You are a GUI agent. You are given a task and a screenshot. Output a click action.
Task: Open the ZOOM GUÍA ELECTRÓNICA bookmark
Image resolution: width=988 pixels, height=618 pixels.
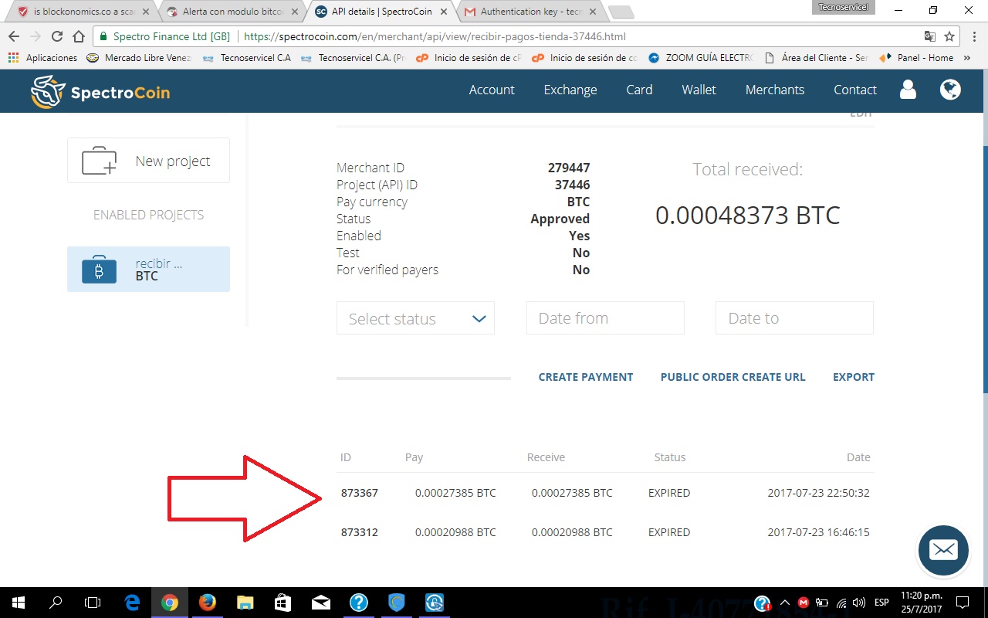point(700,58)
